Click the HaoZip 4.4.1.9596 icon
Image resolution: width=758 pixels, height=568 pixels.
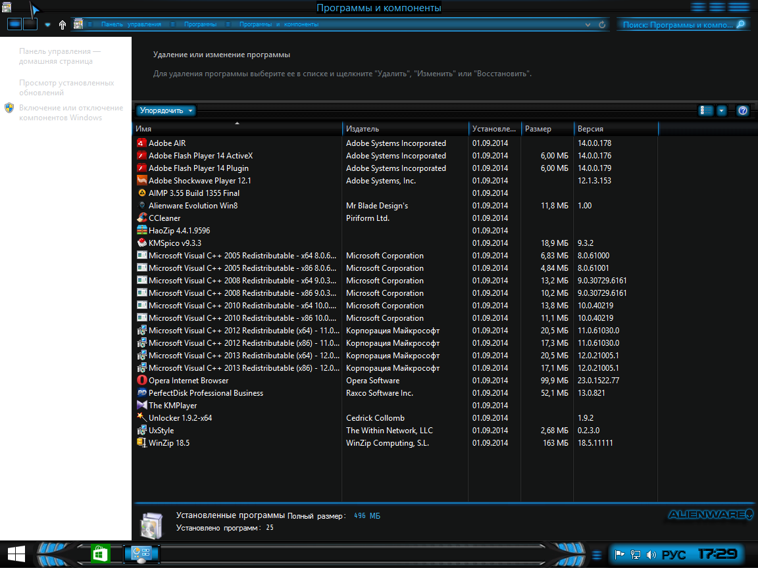(x=141, y=230)
